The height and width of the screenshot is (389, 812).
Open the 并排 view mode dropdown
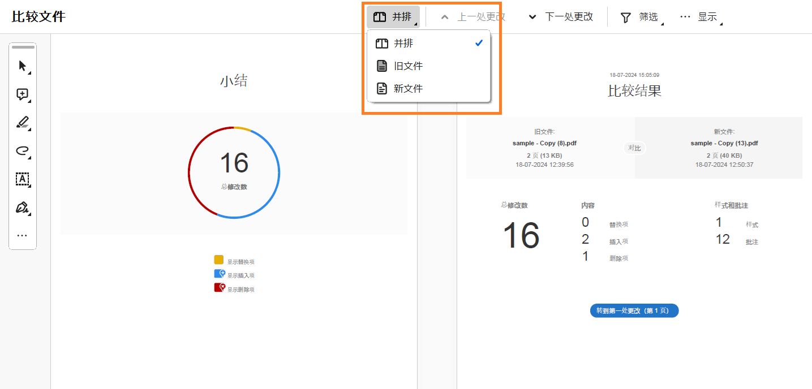(393, 17)
